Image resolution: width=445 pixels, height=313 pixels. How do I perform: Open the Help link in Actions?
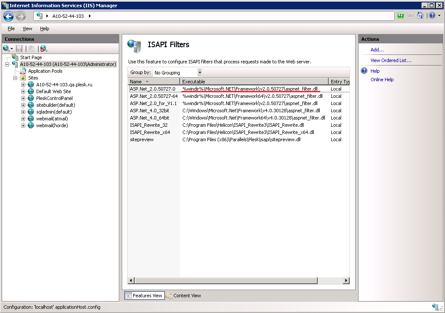pos(375,71)
